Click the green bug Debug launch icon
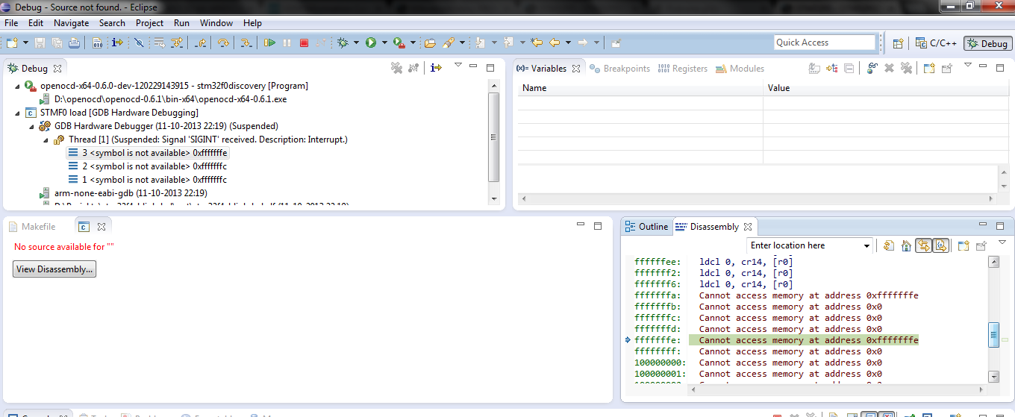This screenshot has width=1015, height=417. tap(343, 43)
